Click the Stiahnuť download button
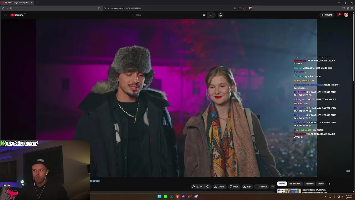The height and width of the screenshot is (200, 355). (261, 187)
